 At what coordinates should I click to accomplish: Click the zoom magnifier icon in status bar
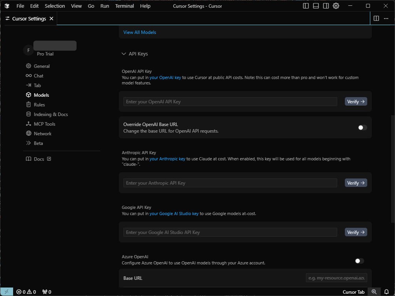[374, 292]
